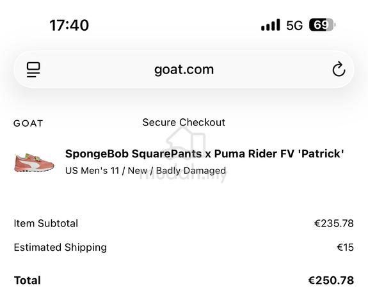Image resolution: width=368 pixels, height=307 pixels.
Task: Select the Estimated Shipping label
Action: (60, 248)
